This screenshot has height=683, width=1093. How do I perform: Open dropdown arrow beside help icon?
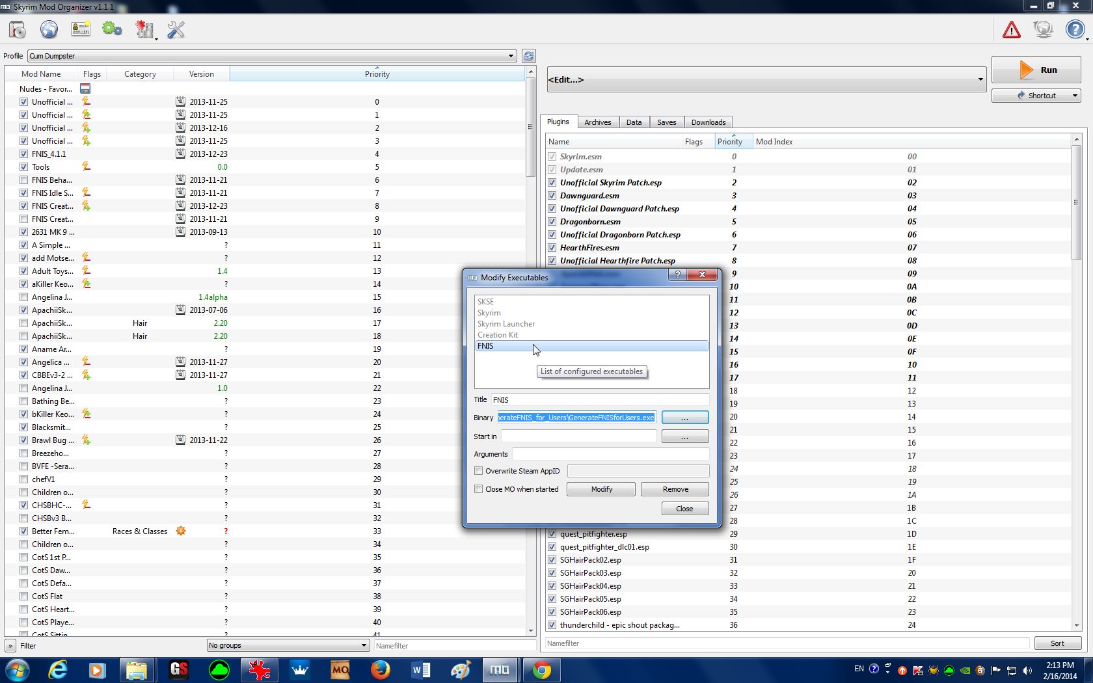coord(1087,39)
